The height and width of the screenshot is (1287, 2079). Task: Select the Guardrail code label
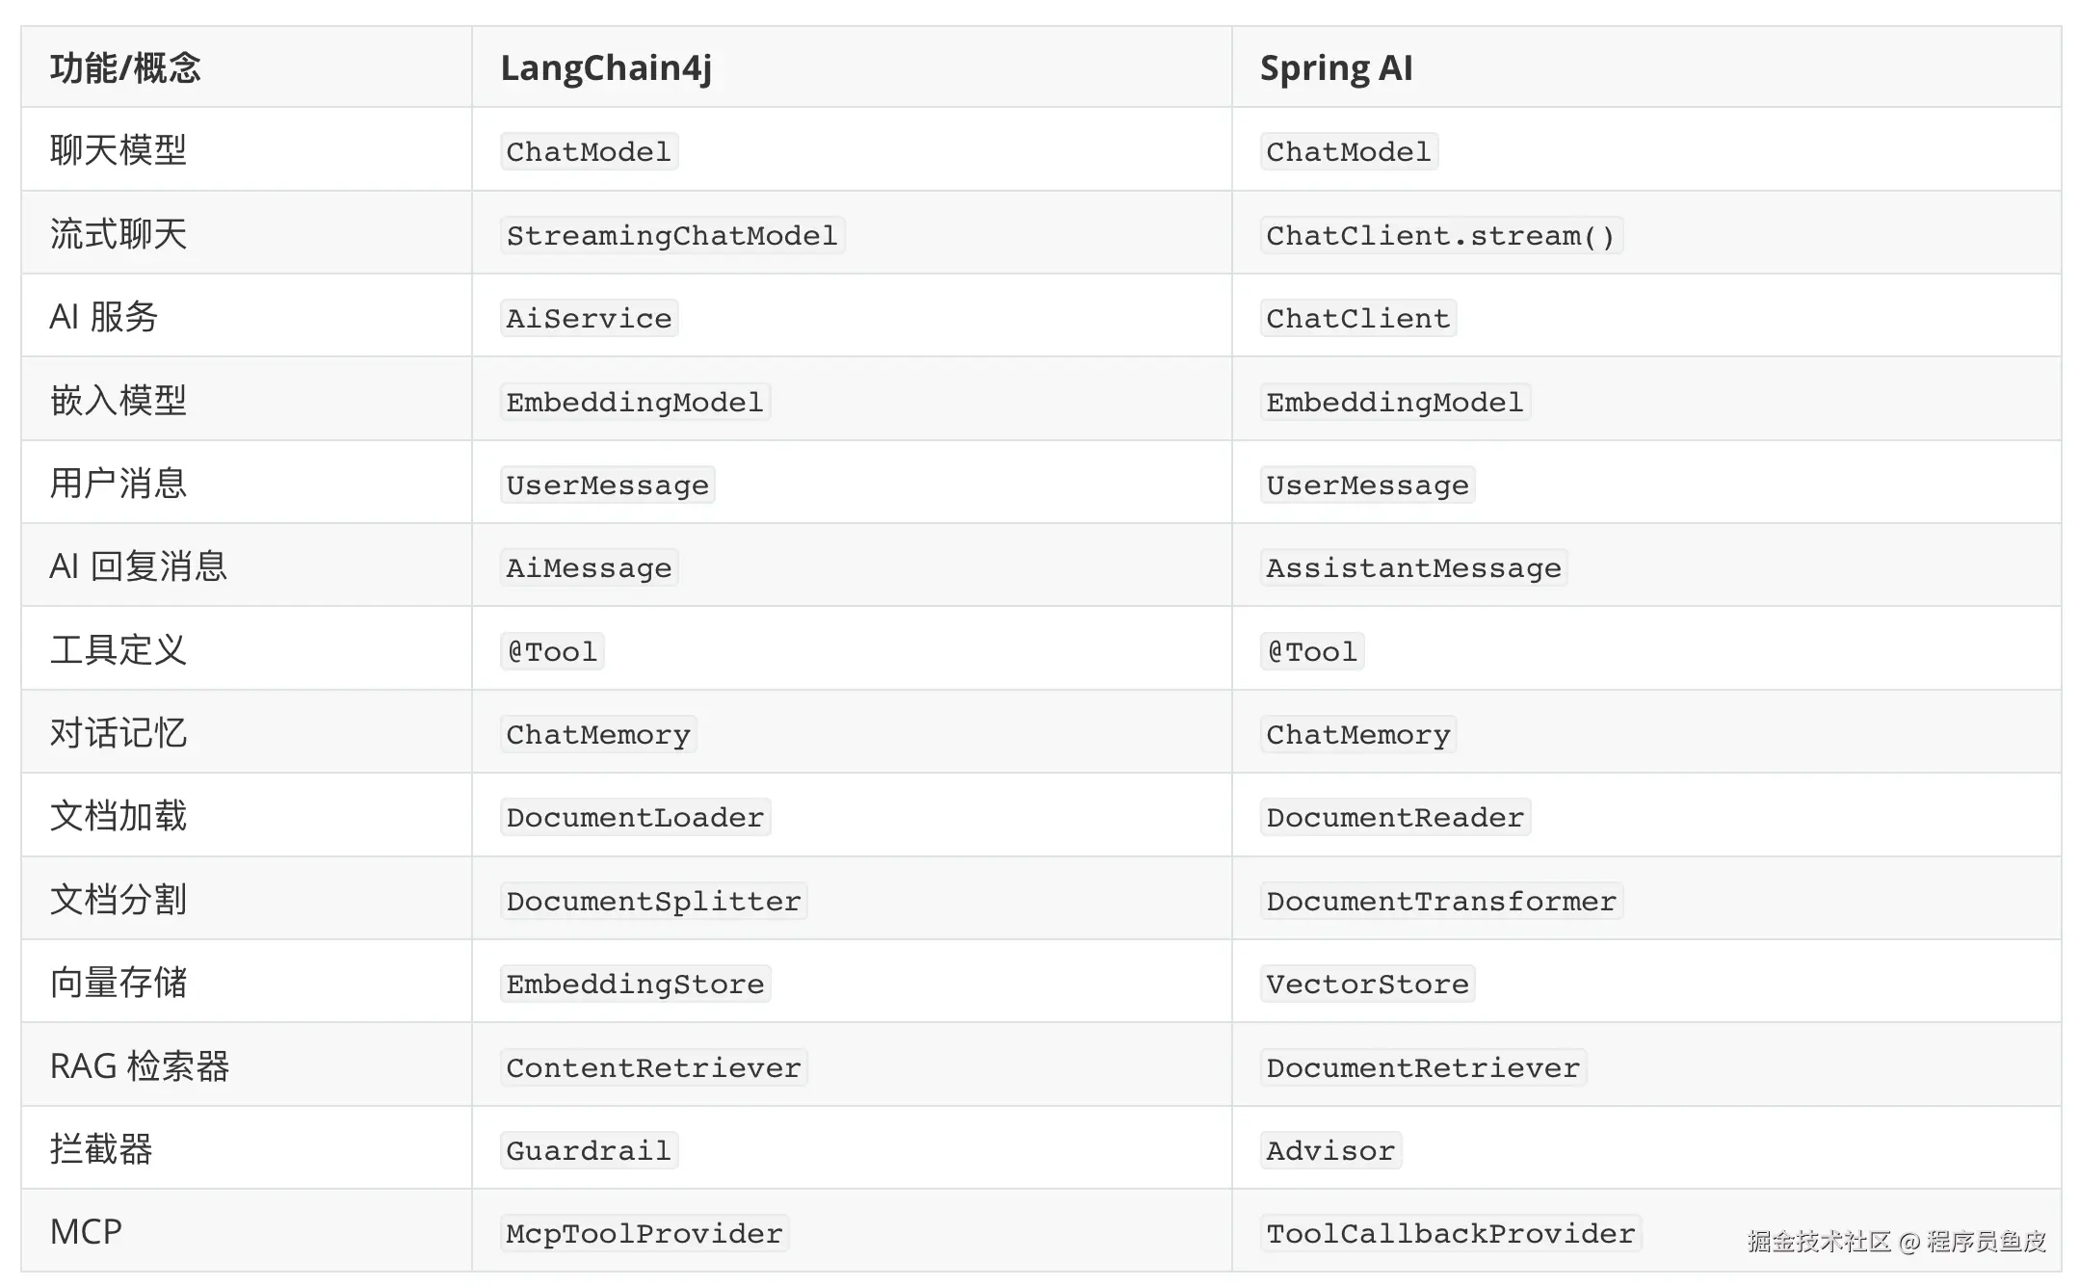[589, 1151]
